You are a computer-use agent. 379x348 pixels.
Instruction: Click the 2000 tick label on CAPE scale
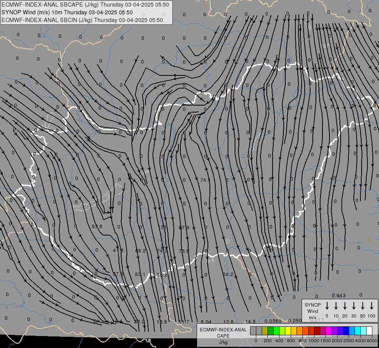pyautogui.click(x=337, y=341)
